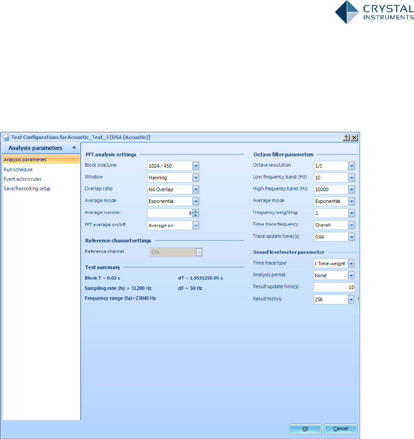Select Analysis parameters in the sidebar
Viewport: 414px width, 439px height.
41,159
